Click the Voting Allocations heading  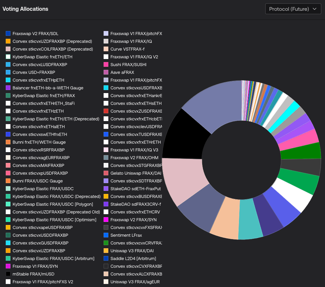click(25, 9)
